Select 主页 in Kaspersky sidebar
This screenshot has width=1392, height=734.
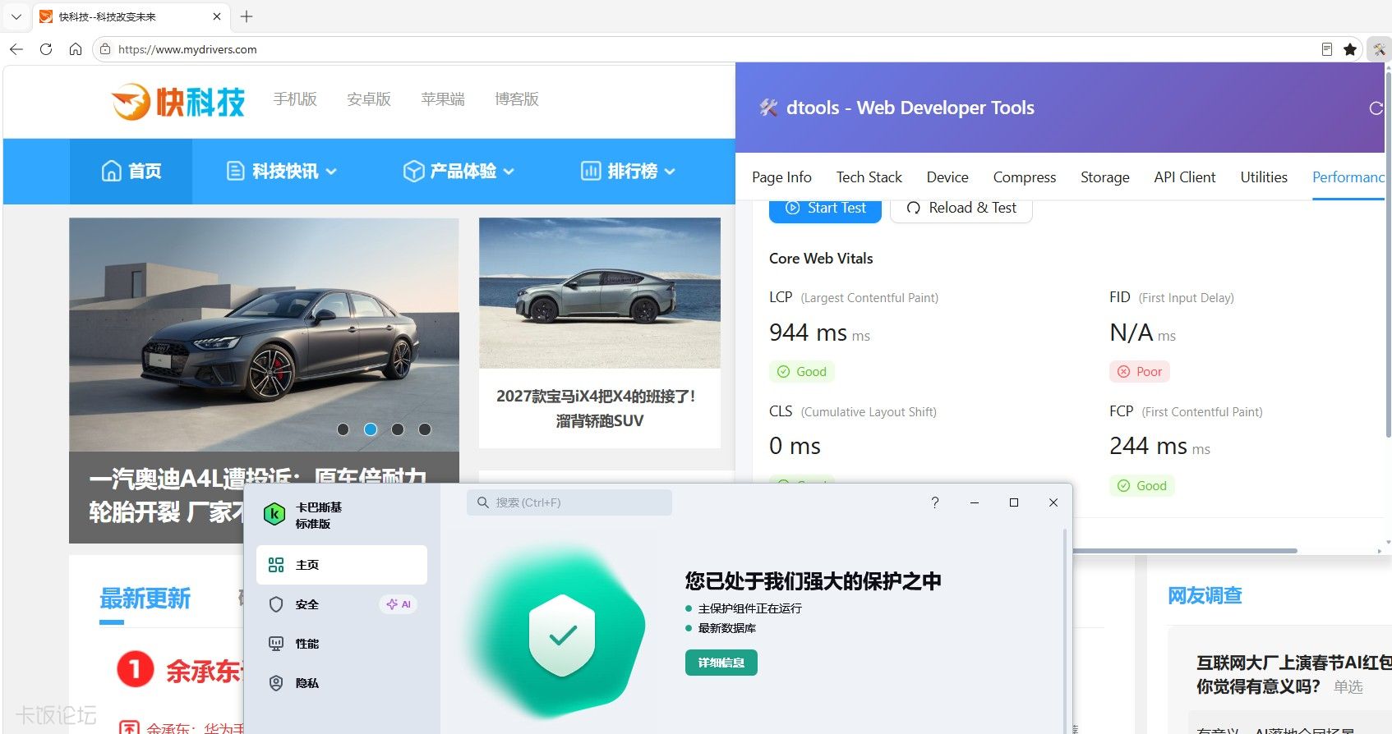[x=342, y=565]
